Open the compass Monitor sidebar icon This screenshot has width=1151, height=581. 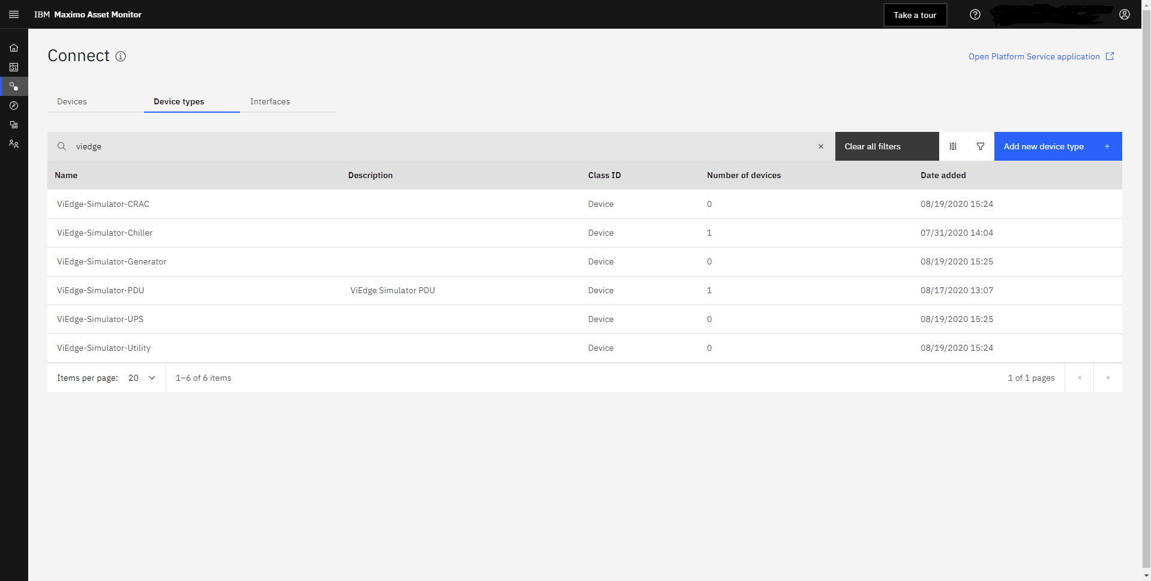tap(14, 106)
